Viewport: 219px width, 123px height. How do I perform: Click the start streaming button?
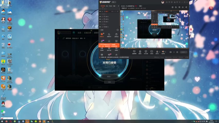(x=183, y=52)
